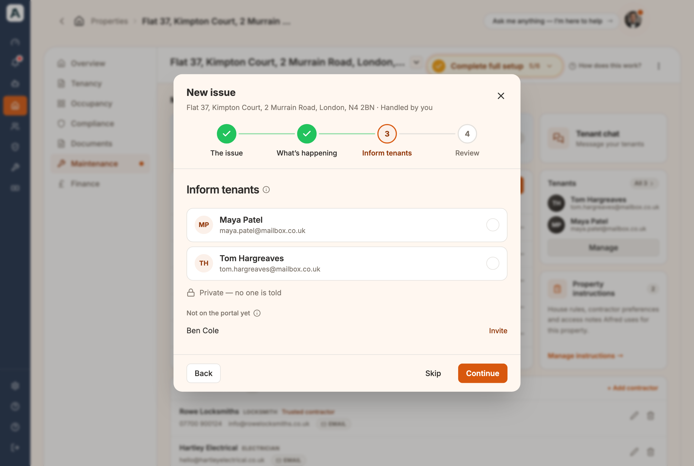Click highlighted properties icon in left sidebar
Image resolution: width=694 pixels, height=466 pixels.
[x=15, y=105]
